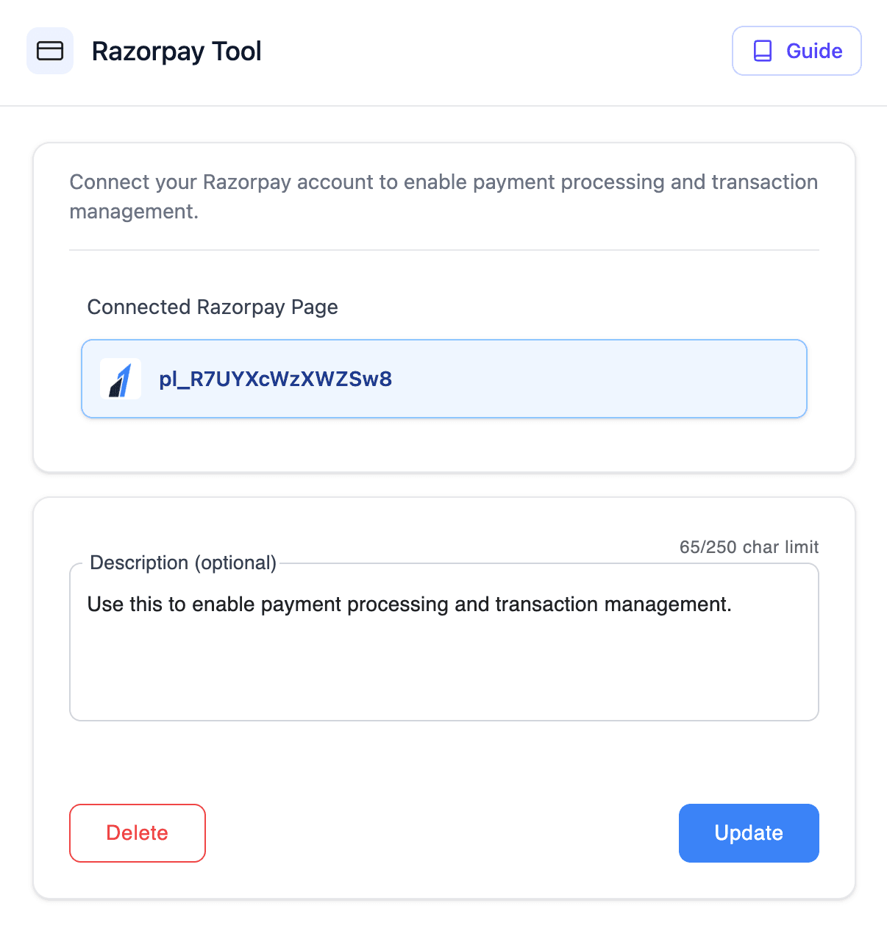Click the Razorpay logo in the connected page
This screenshot has height=931, width=887.
click(x=121, y=379)
